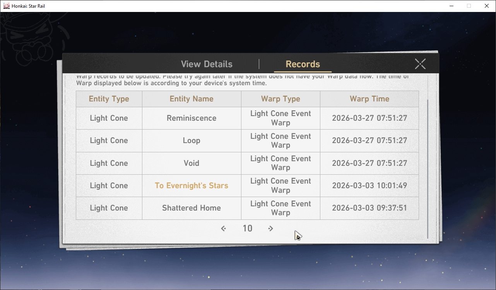
Task: Go to the next records page
Action: pos(270,229)
